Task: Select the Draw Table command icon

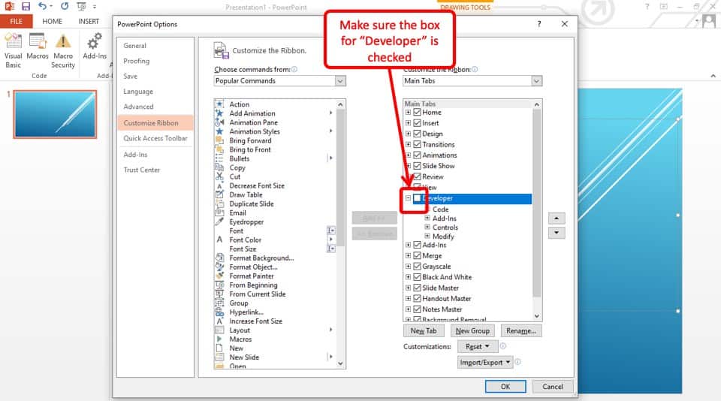Action: [x=219, y=194]
